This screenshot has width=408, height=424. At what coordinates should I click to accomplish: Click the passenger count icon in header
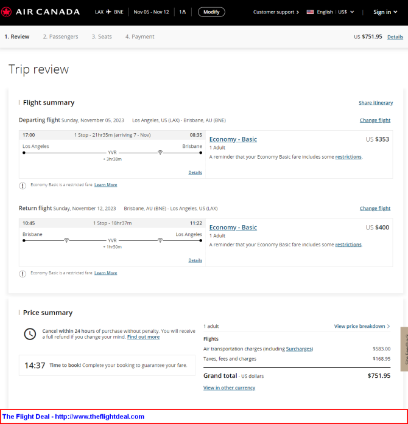(183, 12)
